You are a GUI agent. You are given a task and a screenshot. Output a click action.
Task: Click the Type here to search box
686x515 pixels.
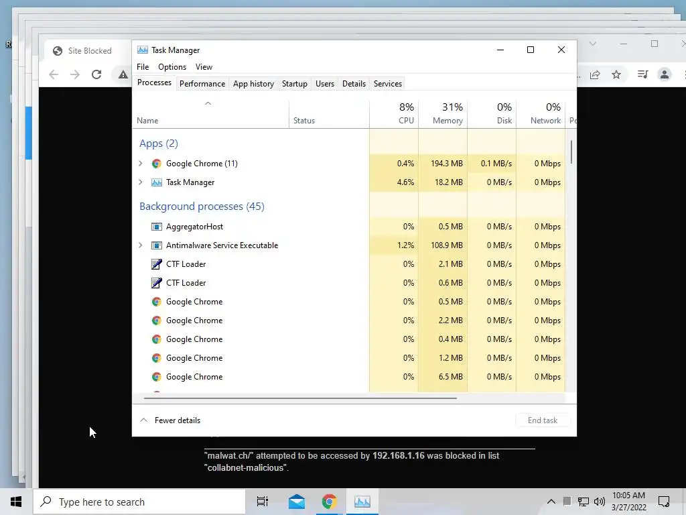pos(139,502)
